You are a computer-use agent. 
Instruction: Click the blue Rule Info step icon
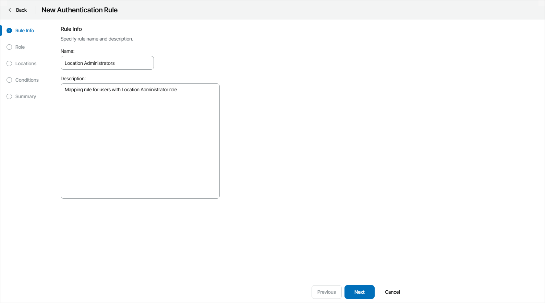click(x=9, y=31)
